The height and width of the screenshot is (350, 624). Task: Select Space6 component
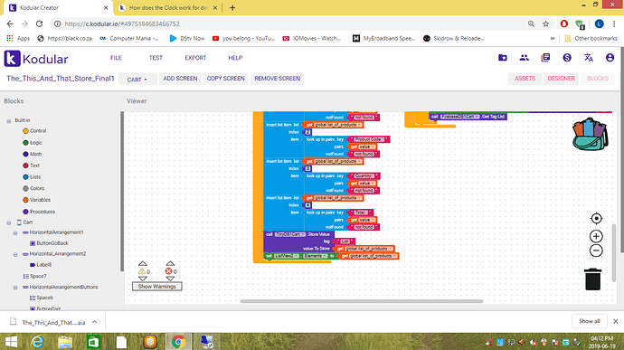[41, 298]
